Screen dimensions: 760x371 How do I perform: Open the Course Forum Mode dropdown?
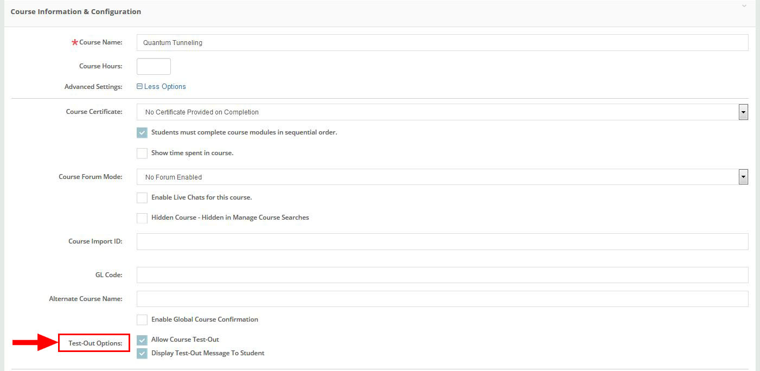click(442, 177)
